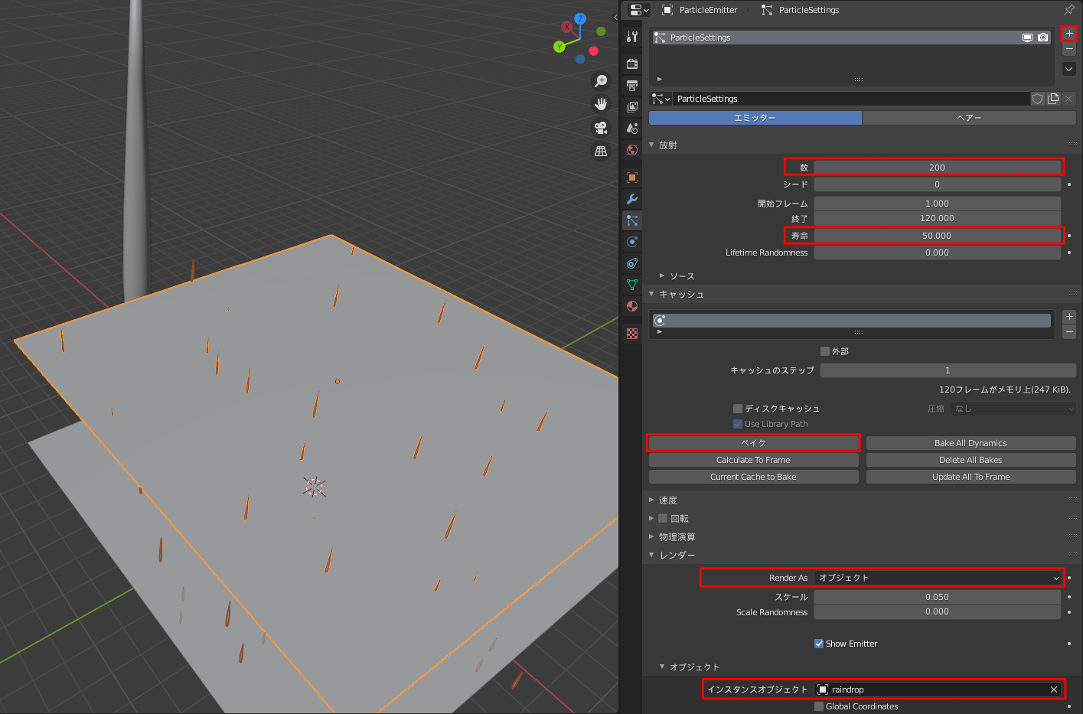1083x714 pixels.
Task: Open the Modifiers wrench tab
Action: coord(632,199)
